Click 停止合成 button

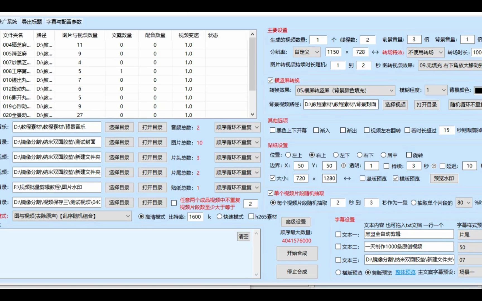point(297,272)
